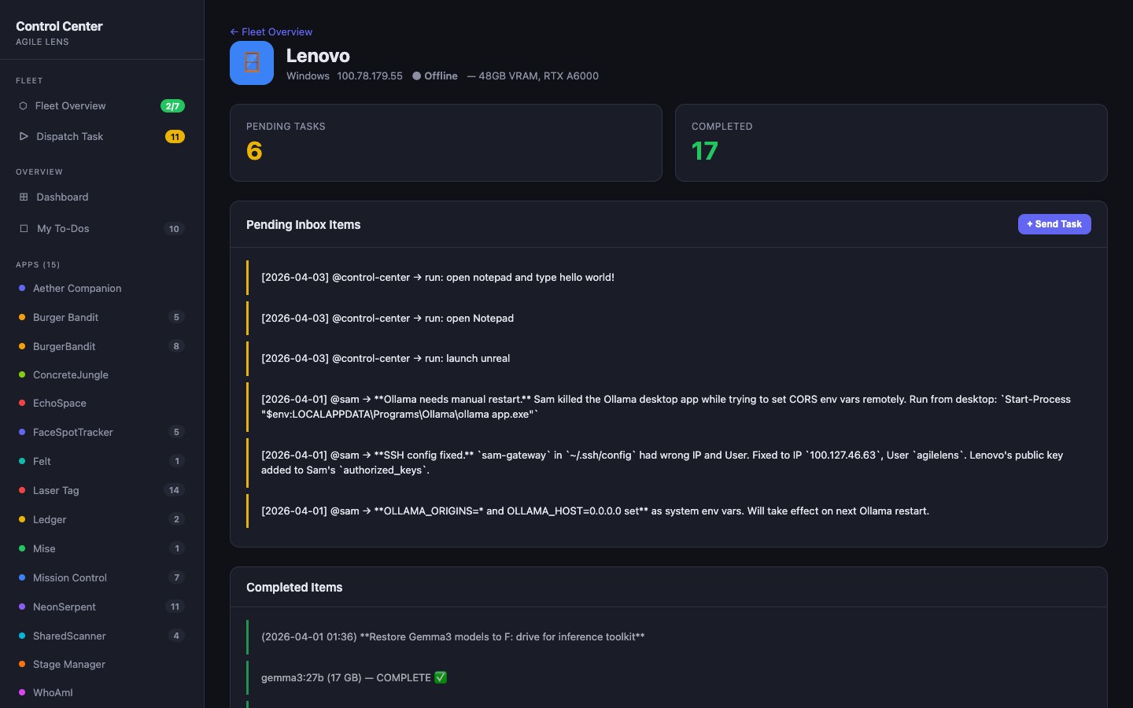Click Pending Inbox Items heading
The height and width of the screenshot is (708, 1133).
(x=303, y=225)
